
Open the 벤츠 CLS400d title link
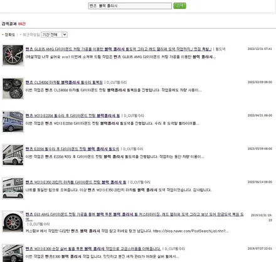[64, 83]
